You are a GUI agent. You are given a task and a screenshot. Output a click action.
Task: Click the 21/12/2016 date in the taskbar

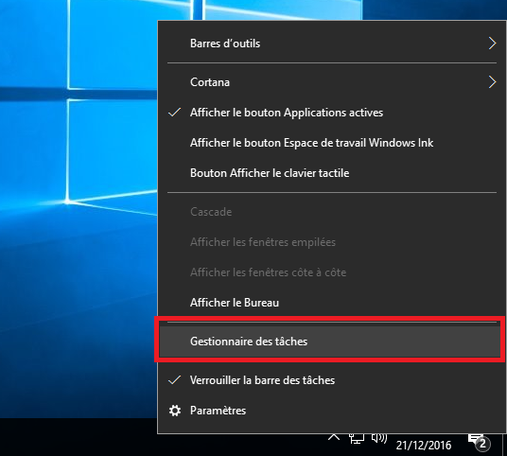pos(424,446)
